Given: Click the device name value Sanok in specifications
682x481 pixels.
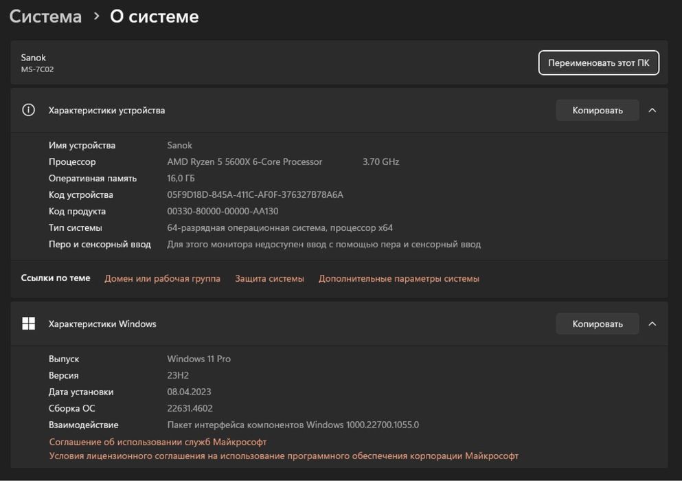Looking at the screenshot, I should pos(180,146).
